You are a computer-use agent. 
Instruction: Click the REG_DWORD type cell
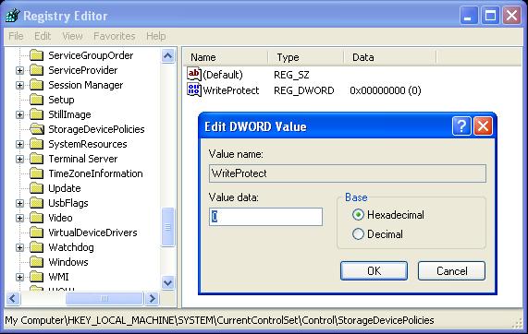[304, 90]
